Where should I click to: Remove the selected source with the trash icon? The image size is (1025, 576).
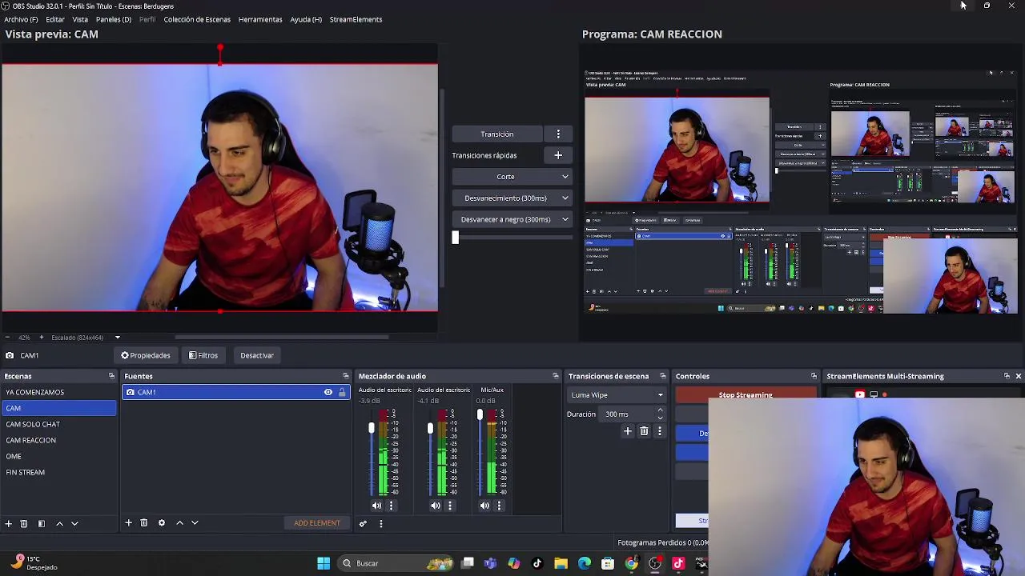tap(144, 523)
